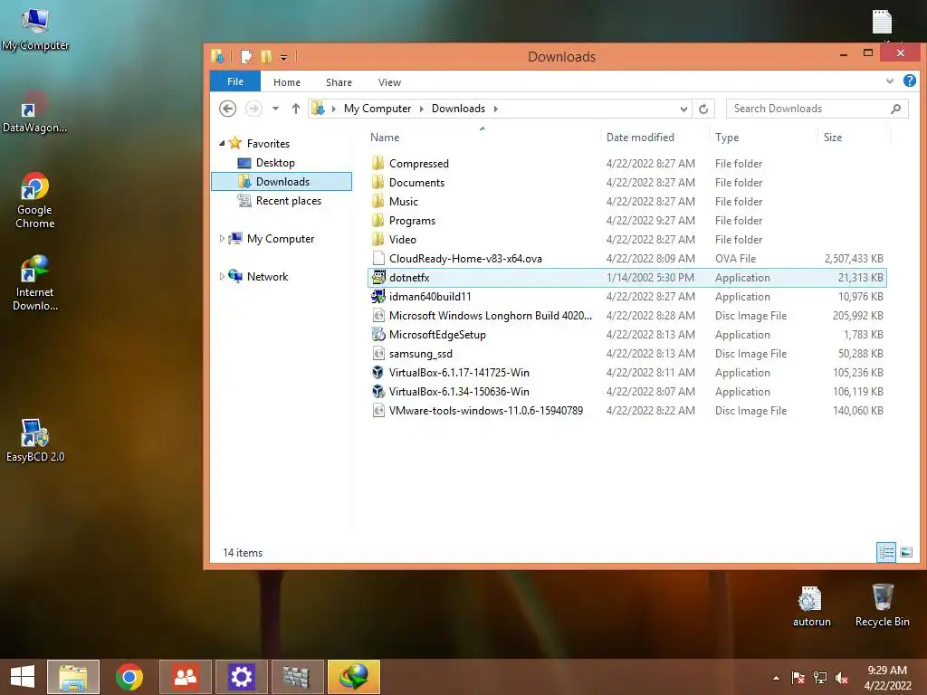This screenshot has width=927, height=695.
Task: Click the Search Downloads box
Action: point(817,109)
